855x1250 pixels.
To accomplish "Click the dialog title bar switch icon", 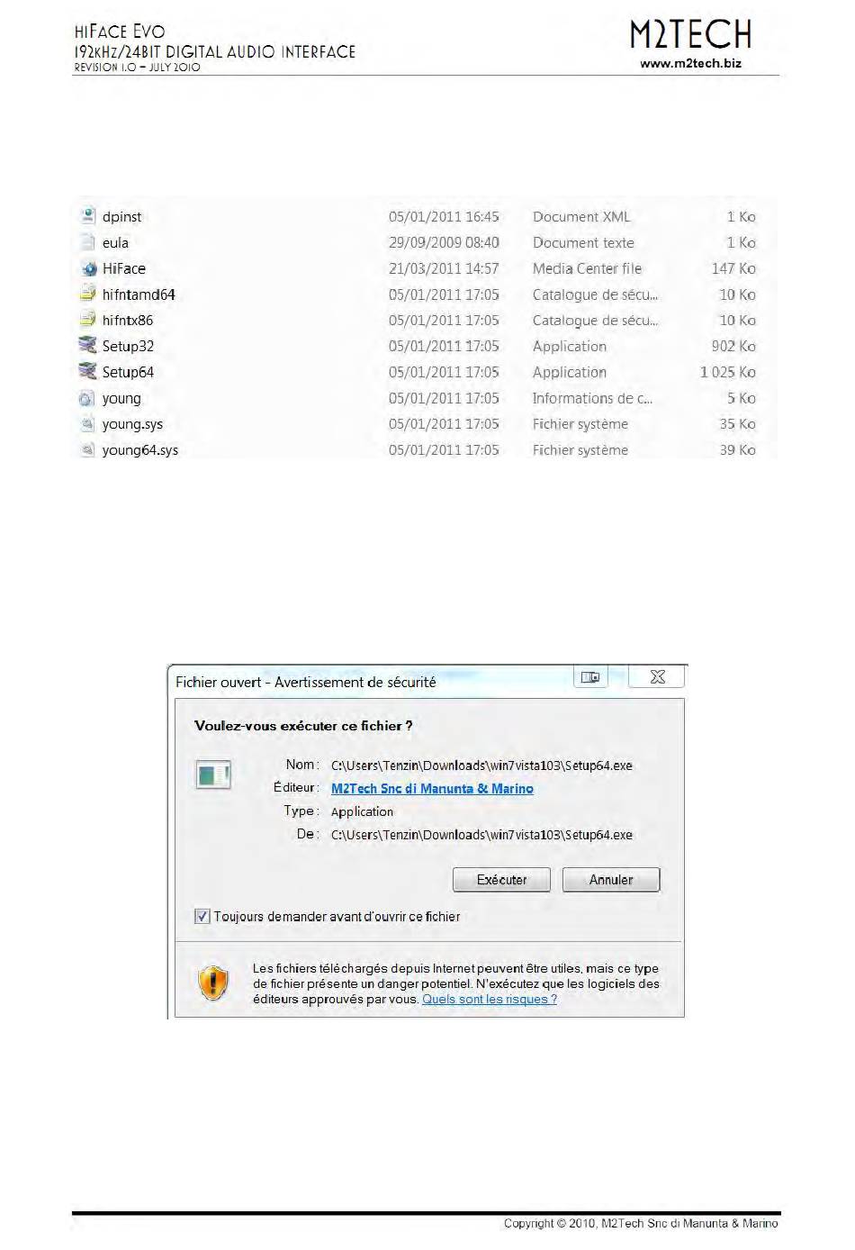I will pos(590,677).
